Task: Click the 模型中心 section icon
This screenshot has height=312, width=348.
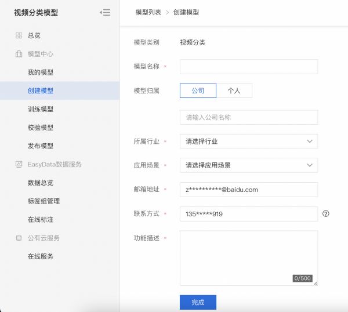Action: point(19,54)
